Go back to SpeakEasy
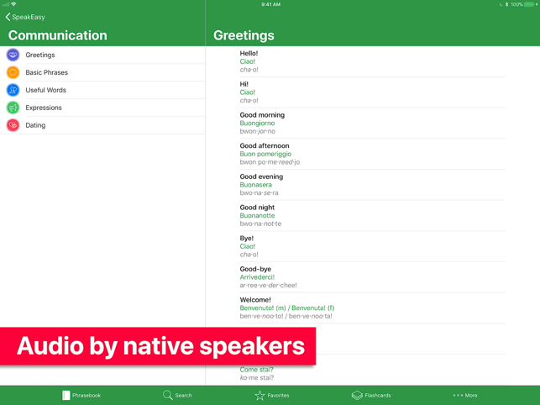 pyautogui.click(x=25, y=17)
